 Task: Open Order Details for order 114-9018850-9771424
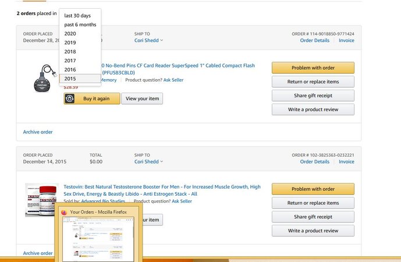[x=314, y=40]
